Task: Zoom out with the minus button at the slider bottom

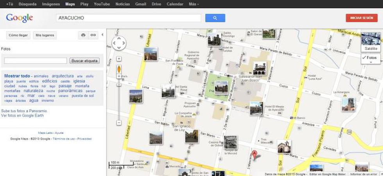Action: [119, 123]
